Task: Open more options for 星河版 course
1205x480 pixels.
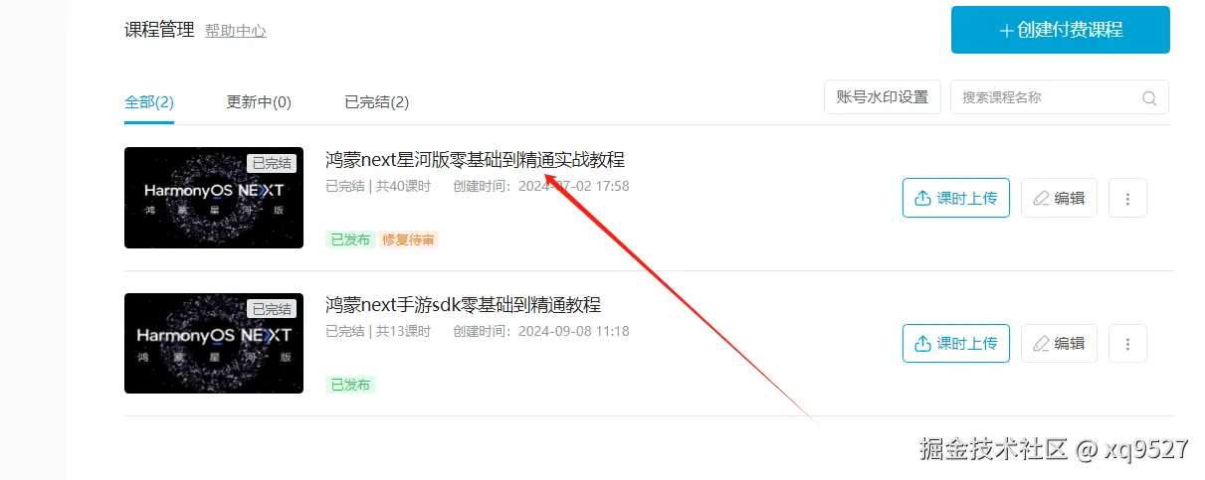Action: (1127, 198)
